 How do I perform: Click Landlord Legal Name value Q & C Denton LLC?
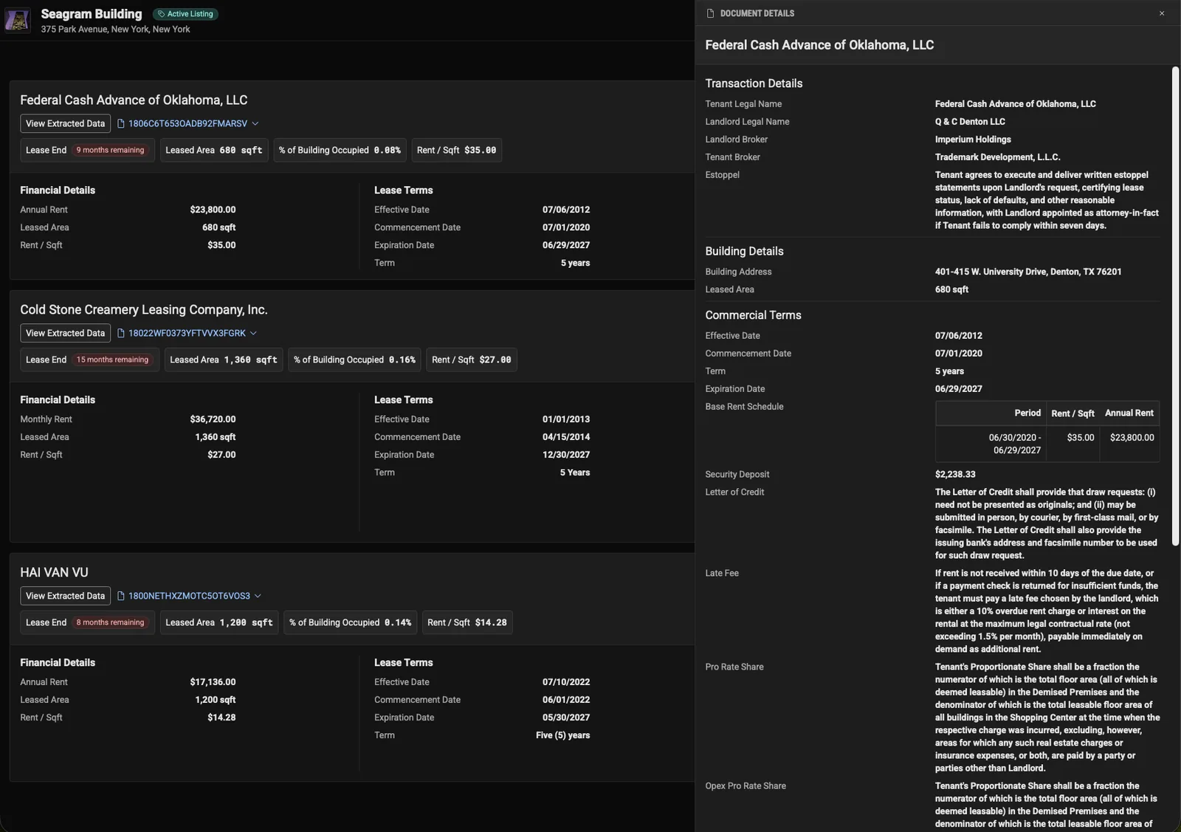point(970,122)
